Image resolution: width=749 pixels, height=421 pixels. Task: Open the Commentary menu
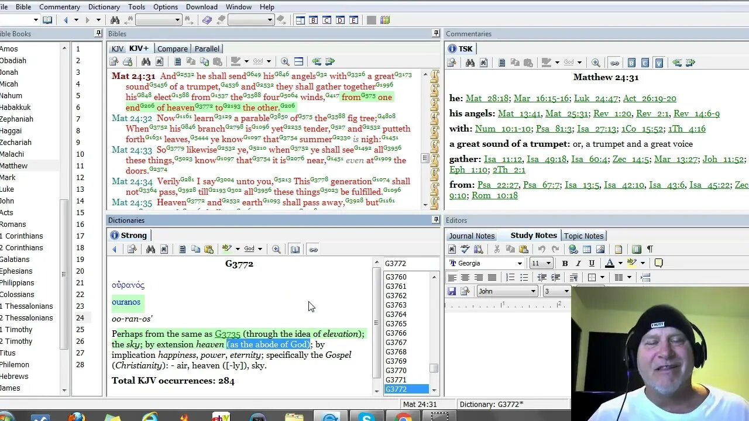pos(60,7)
